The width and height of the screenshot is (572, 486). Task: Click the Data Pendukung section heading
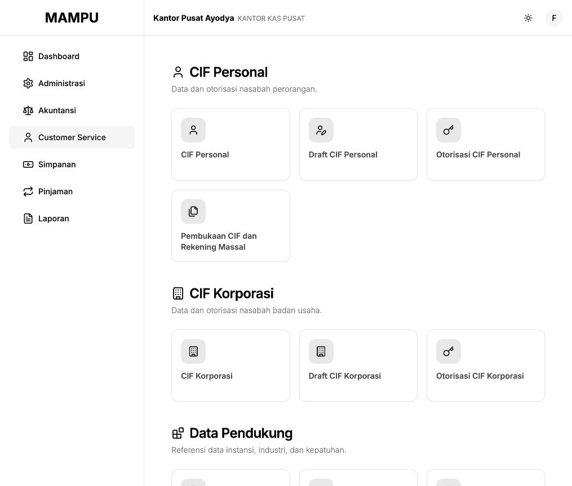click(241, 433)
